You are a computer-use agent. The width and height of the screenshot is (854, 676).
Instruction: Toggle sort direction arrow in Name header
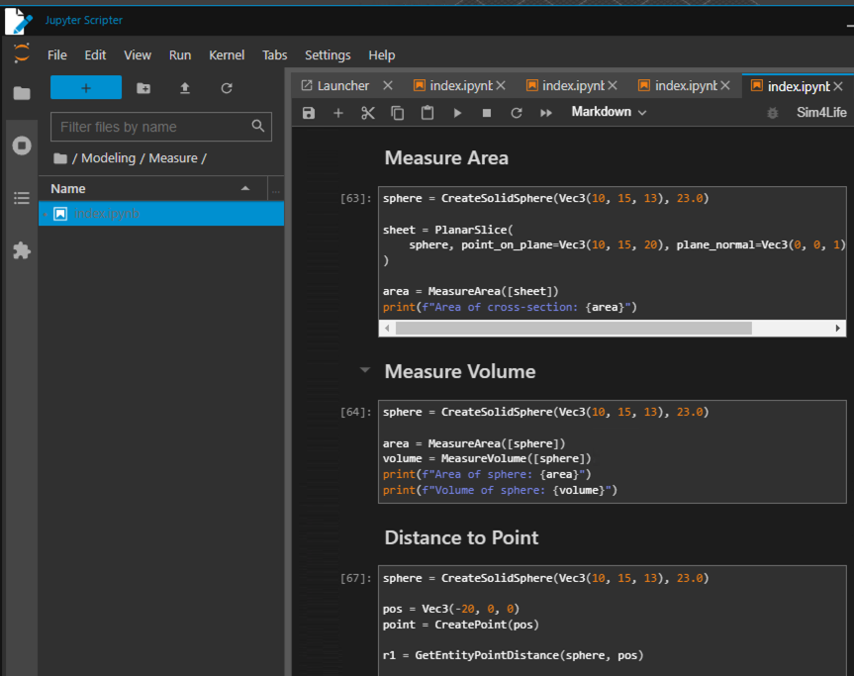point(245,188)
